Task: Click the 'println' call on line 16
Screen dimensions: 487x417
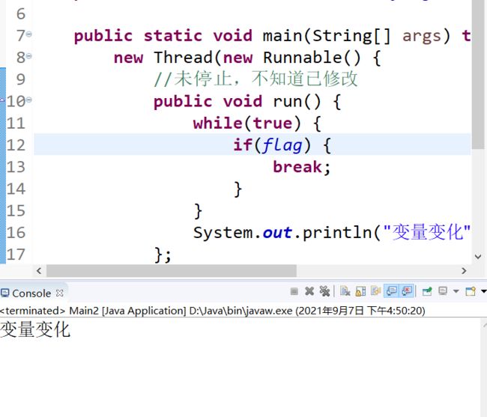Action: (x=337, y=233)
